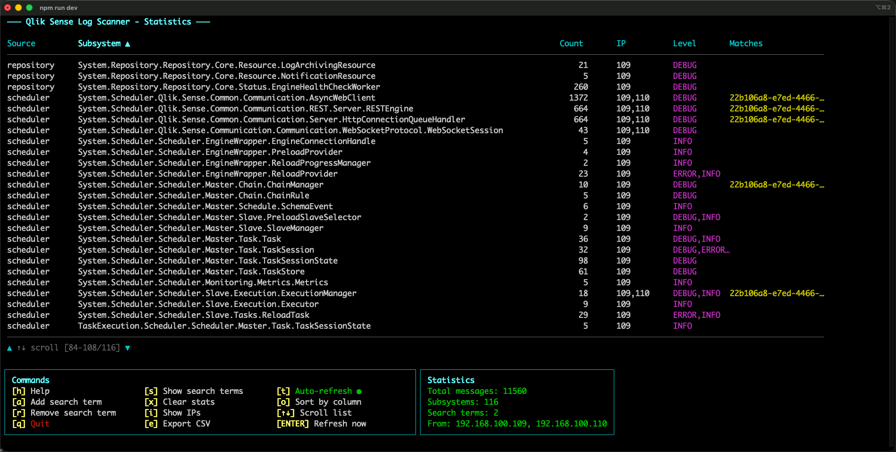Click the scroll down triangle indicator
This screenshot has height=452, width=896.
click(x=128, y=348)
